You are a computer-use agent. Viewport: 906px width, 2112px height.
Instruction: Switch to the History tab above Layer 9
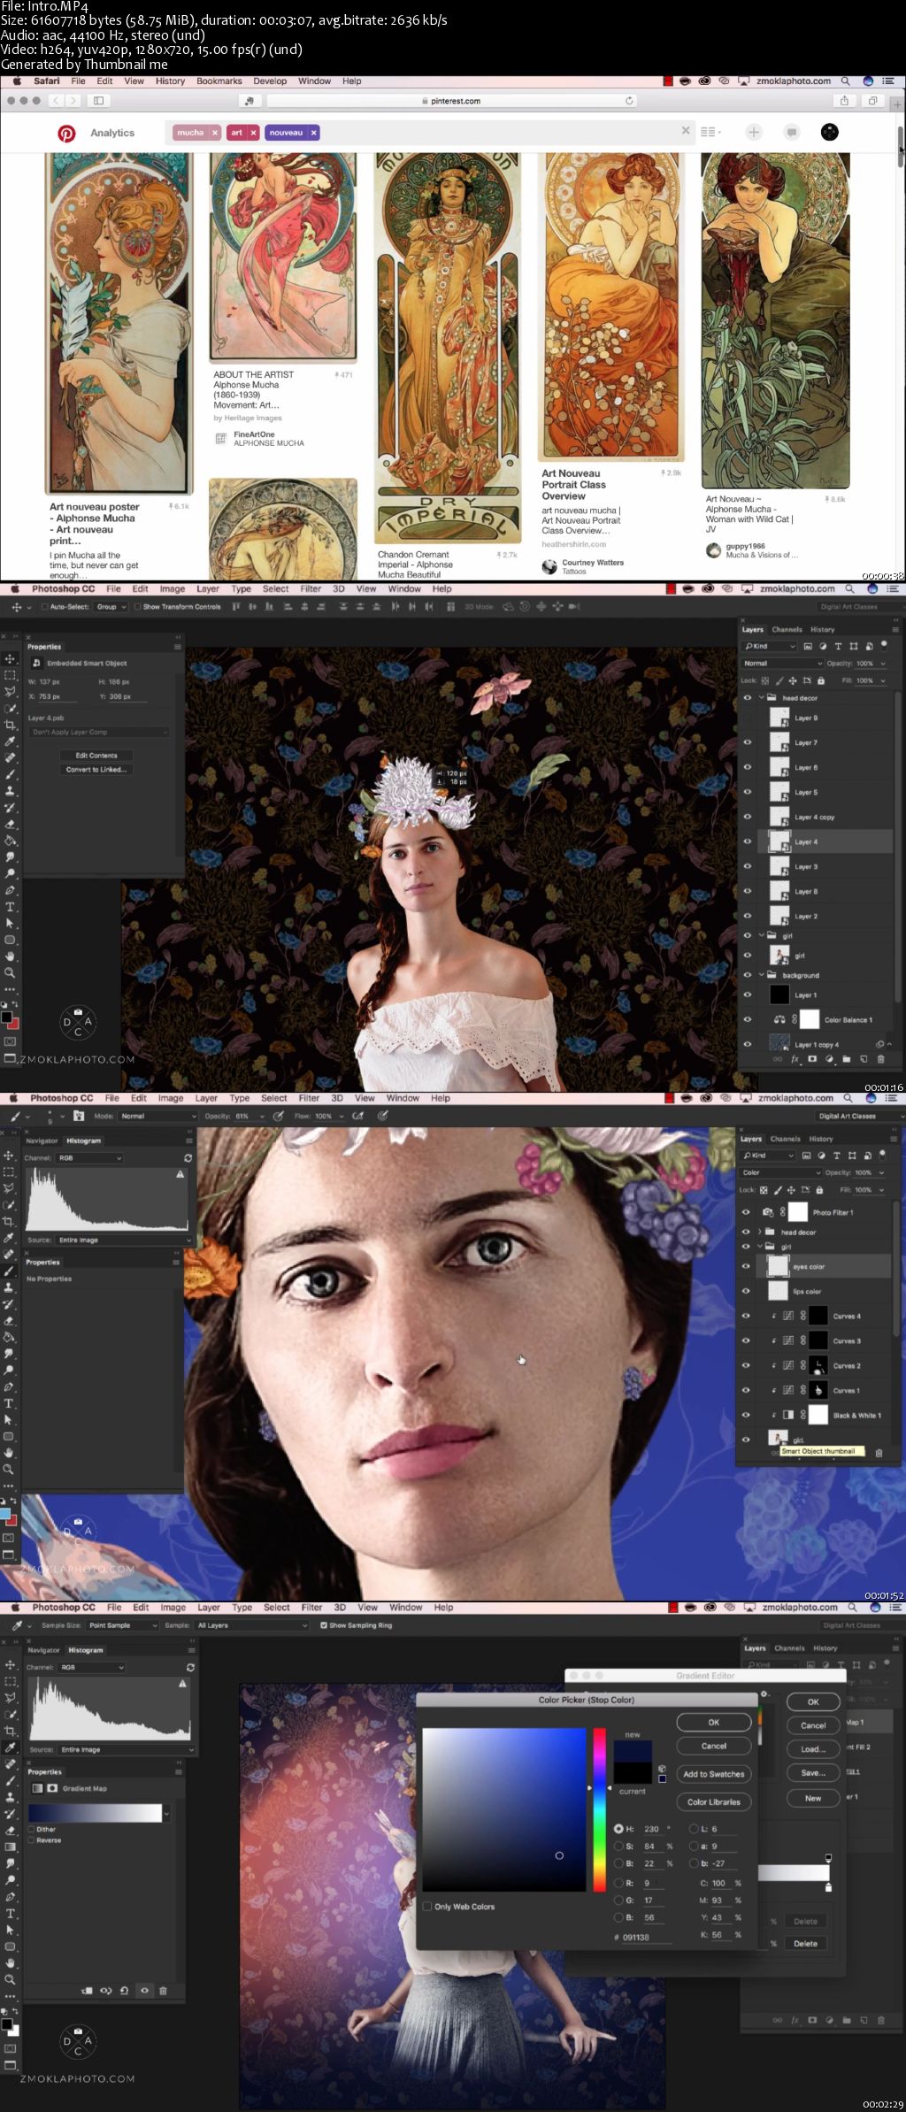point(822,630)
